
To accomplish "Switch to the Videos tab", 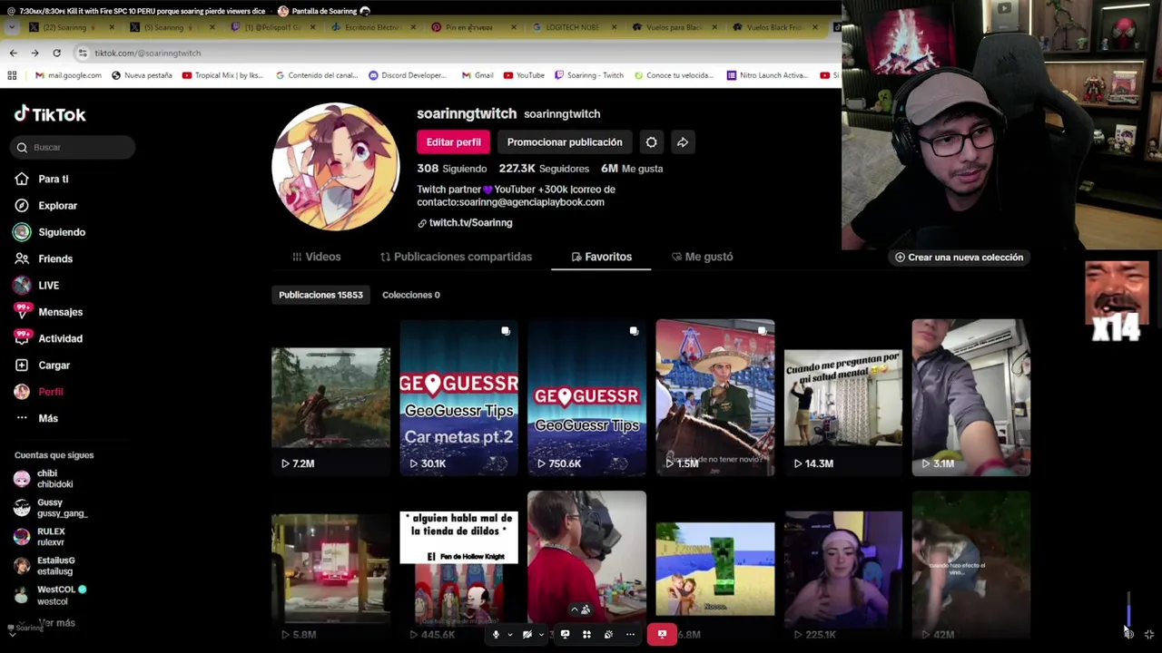I will (x=316, y=257).
